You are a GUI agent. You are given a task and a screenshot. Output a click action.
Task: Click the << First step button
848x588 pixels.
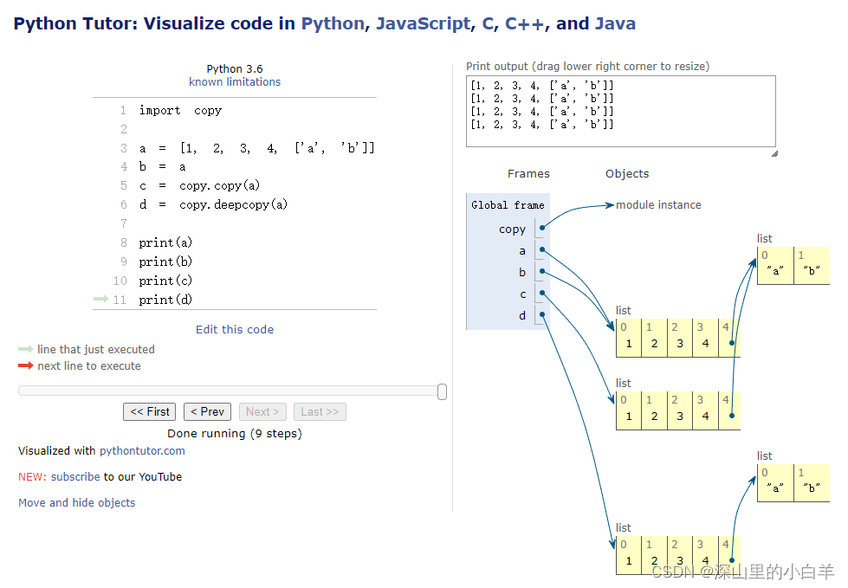pos(149,412)
